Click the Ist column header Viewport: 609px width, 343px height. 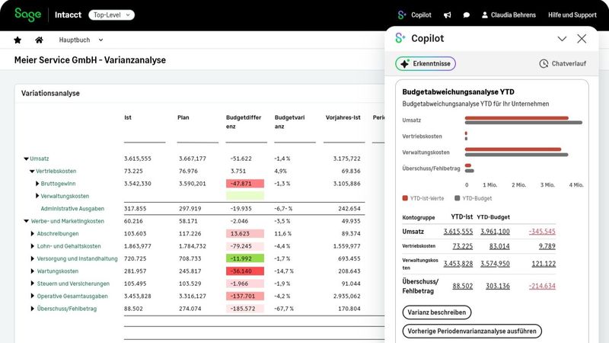coord(128,117)
